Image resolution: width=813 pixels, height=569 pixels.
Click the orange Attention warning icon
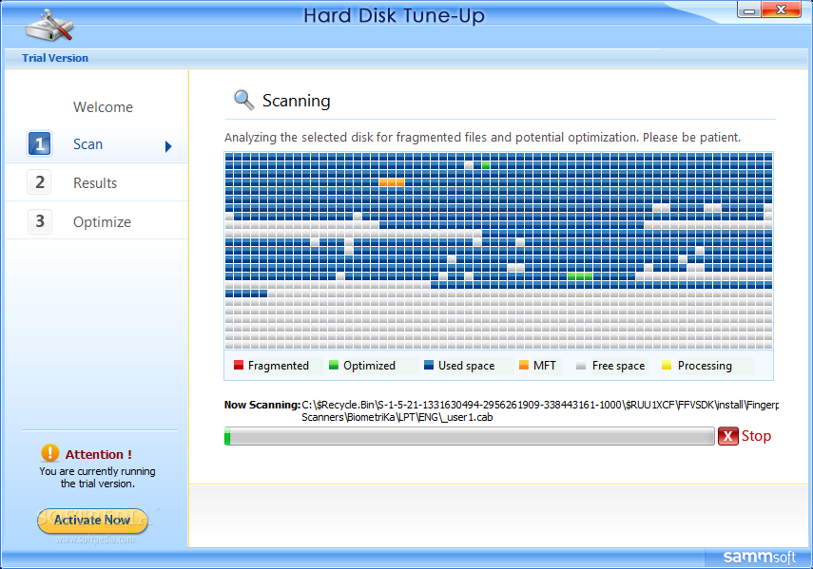click(x=49, y=453)
